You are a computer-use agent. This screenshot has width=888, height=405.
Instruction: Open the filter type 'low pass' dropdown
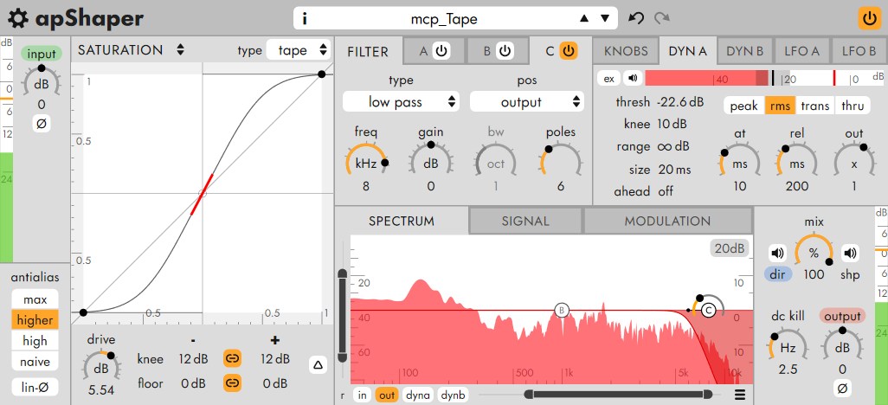coord(401,102)
